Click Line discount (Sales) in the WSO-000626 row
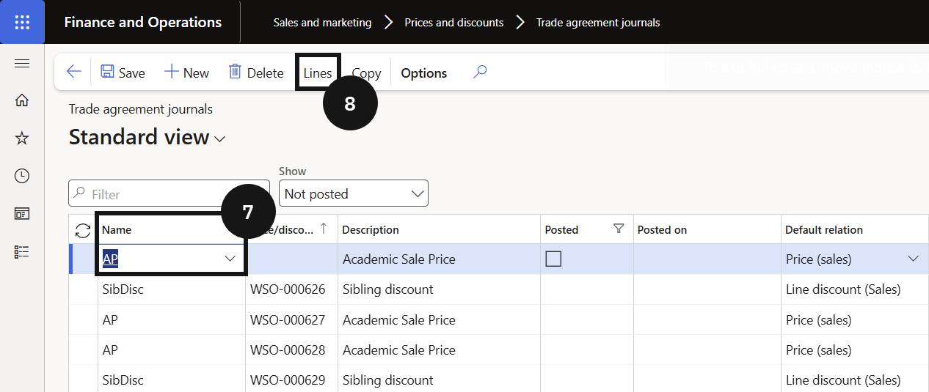This screenshot has width=929, height=392. coord(843,289)
